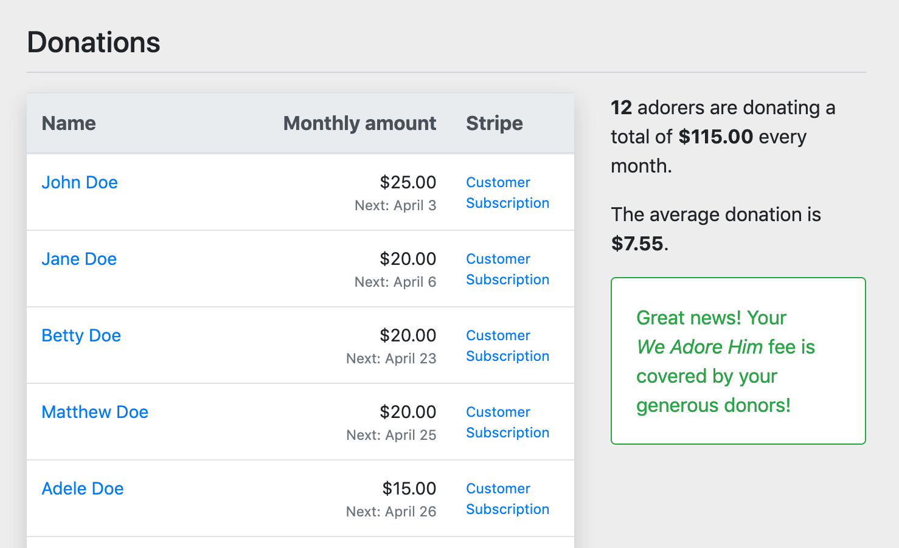
Task: Open John Doe's donor profile link
Action: 80,182
